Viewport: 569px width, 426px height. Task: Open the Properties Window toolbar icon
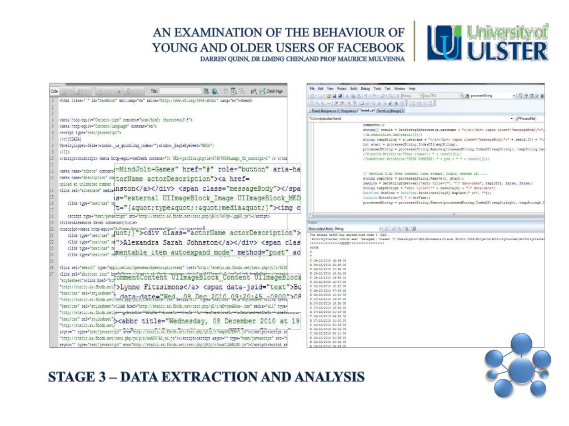click(526, 96)
